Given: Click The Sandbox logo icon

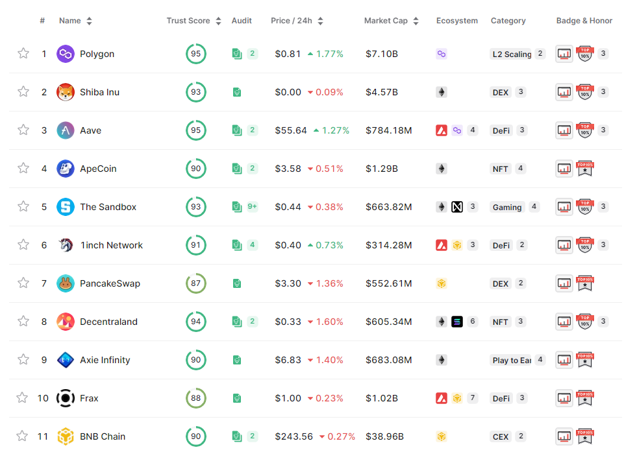Looking at the screenshot, I should click(x=66, y=207).
